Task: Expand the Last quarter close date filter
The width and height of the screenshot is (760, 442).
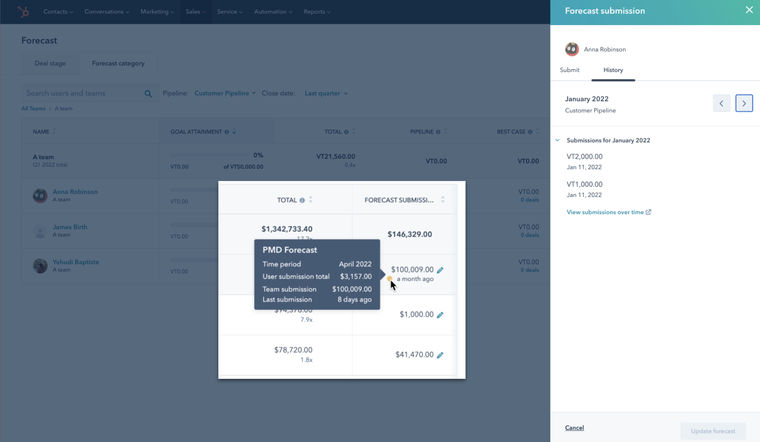Action: click(326, 93)
